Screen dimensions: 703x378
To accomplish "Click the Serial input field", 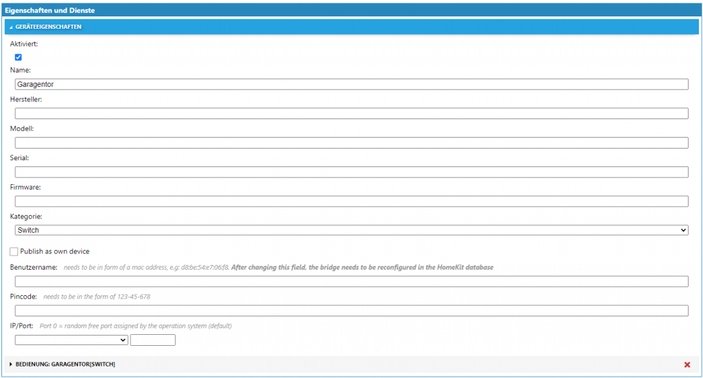I will click(351, 172).
